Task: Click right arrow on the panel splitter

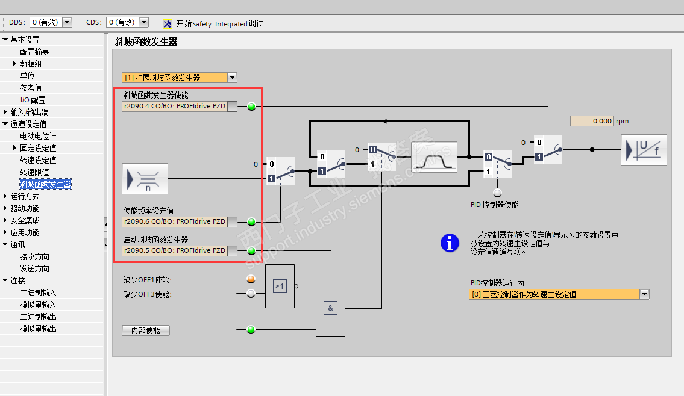Action: tap(105, 246)
